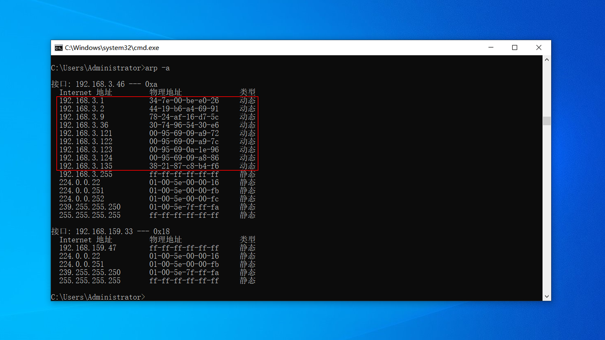
Task: Click the scrollbar down arrow
Action: (x=547, y=296)
